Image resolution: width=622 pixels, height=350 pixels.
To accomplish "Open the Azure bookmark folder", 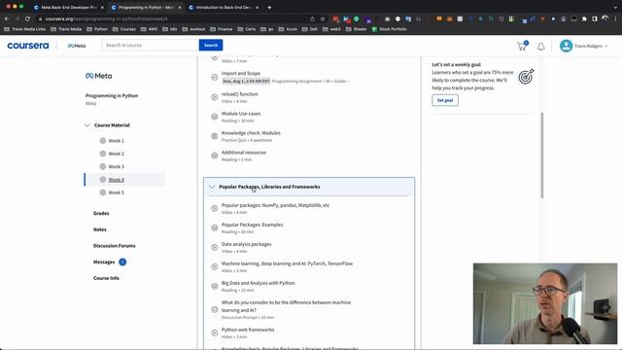I will [x=288, y=29].
